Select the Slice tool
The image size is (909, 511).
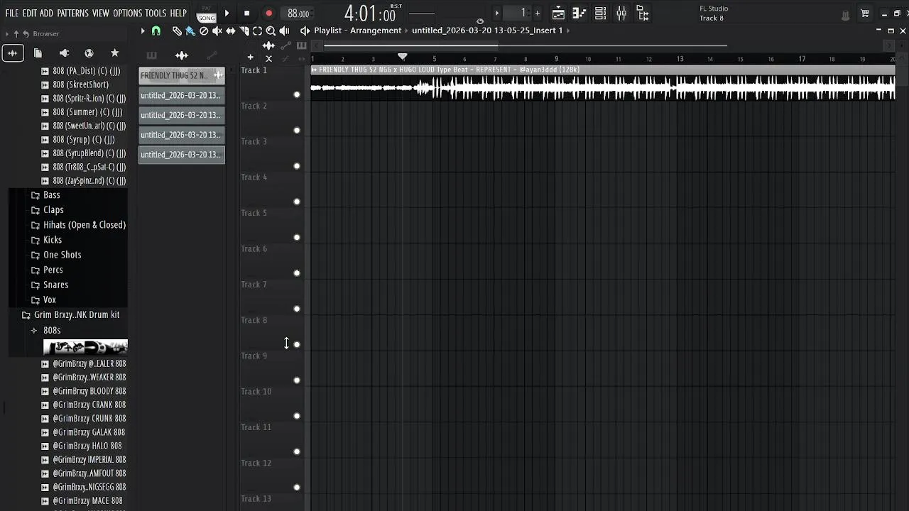(x=244, y=31)
